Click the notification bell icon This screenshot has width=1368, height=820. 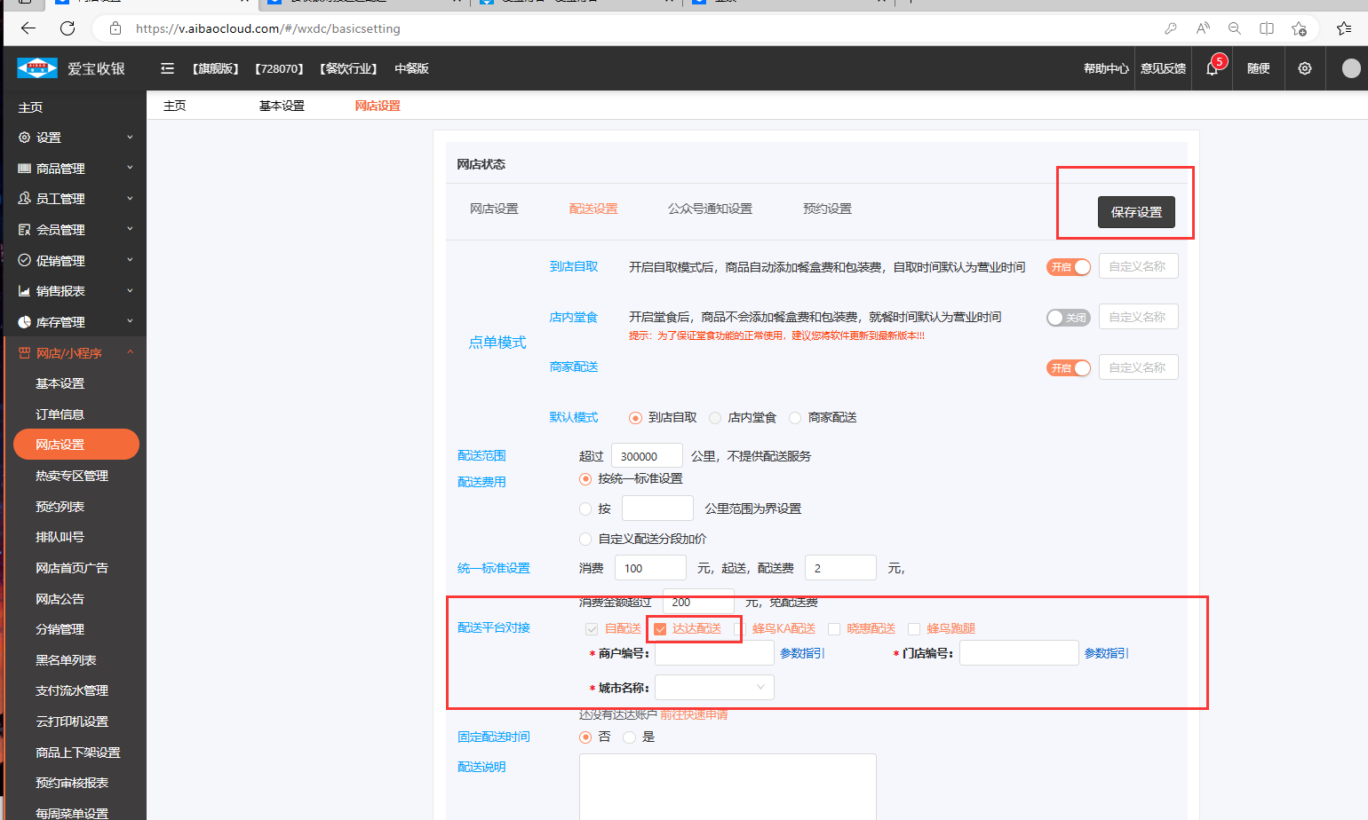pos(1212,68)
